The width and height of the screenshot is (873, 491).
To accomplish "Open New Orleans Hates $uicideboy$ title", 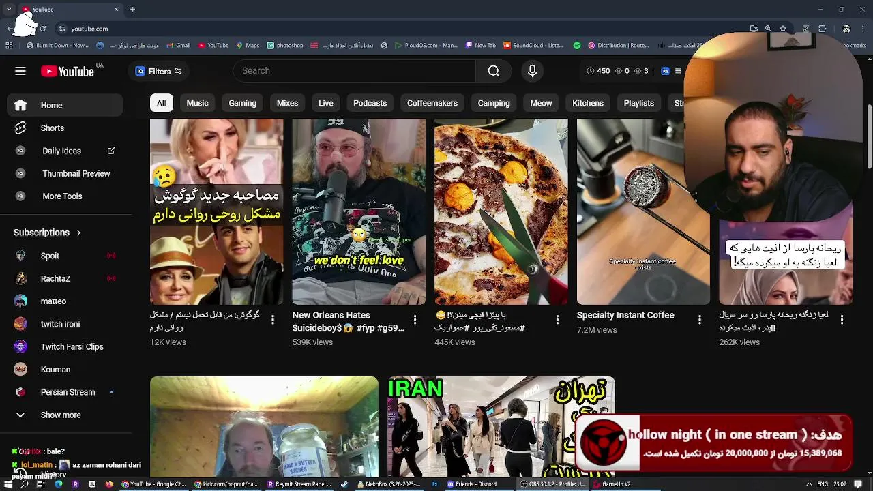I will coord(349,321).
